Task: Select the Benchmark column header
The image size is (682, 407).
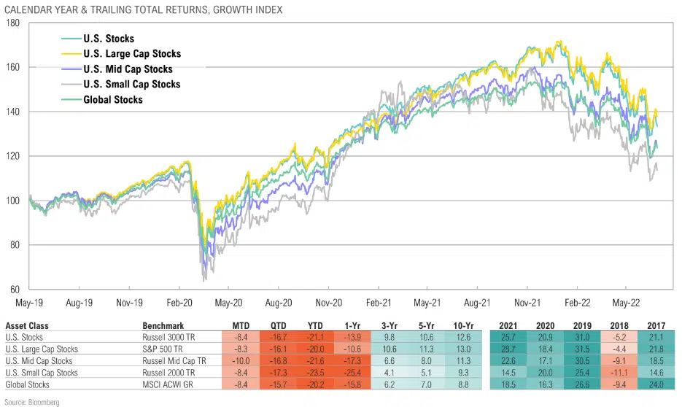Action: [163, 325]
